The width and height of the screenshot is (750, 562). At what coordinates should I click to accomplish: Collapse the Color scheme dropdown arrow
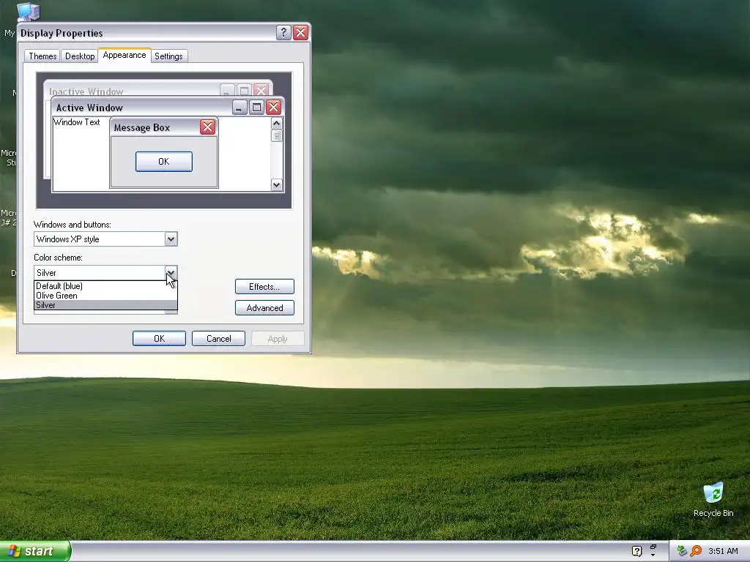click(x=171, y=273)
